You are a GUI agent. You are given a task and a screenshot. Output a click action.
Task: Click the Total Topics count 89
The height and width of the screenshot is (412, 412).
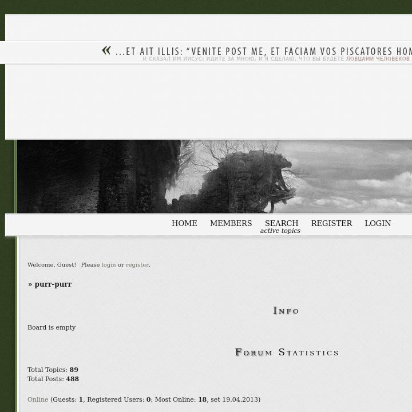click(74, 370)
